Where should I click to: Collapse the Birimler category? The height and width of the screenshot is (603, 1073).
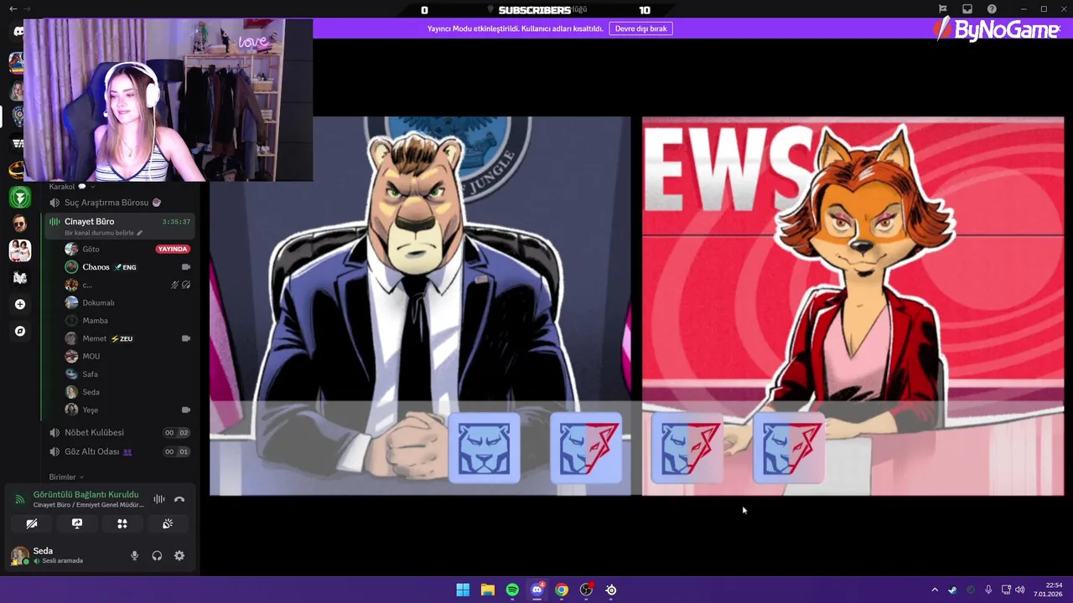point(66,477)
